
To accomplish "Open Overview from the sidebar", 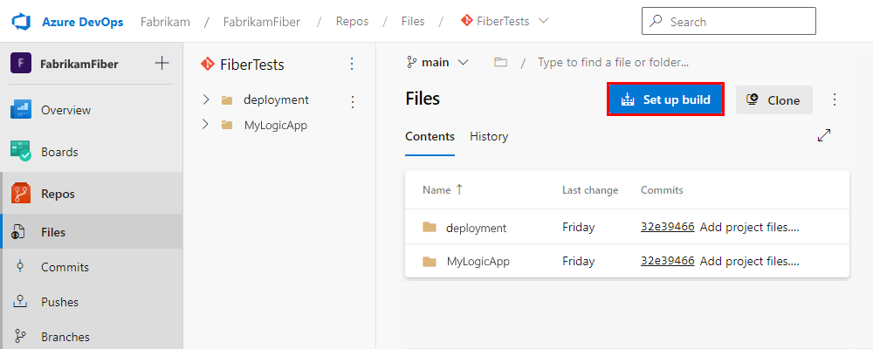I will click(65, 110).
